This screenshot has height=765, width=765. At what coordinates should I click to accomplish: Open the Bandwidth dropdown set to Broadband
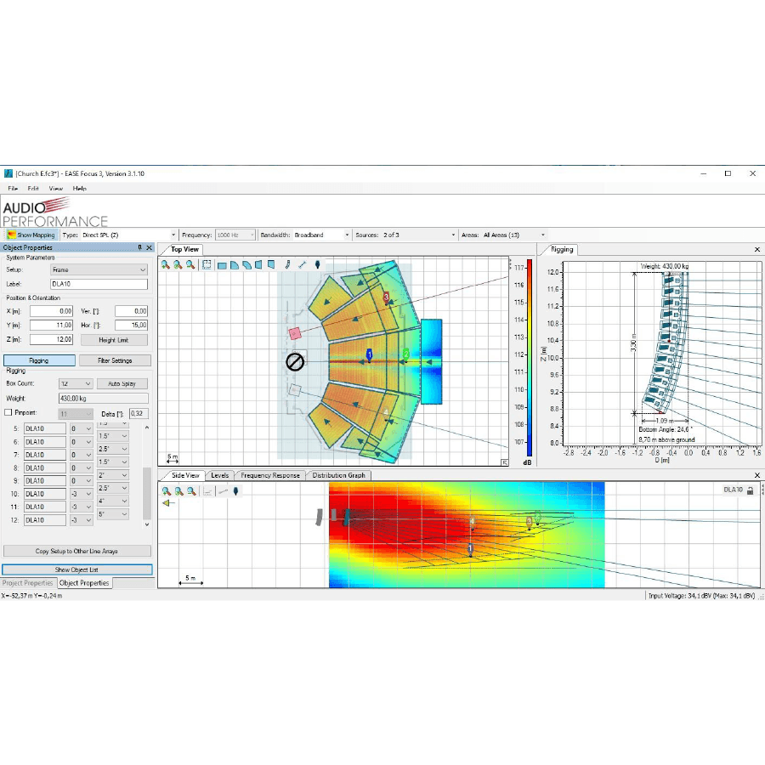pos(321,235)
